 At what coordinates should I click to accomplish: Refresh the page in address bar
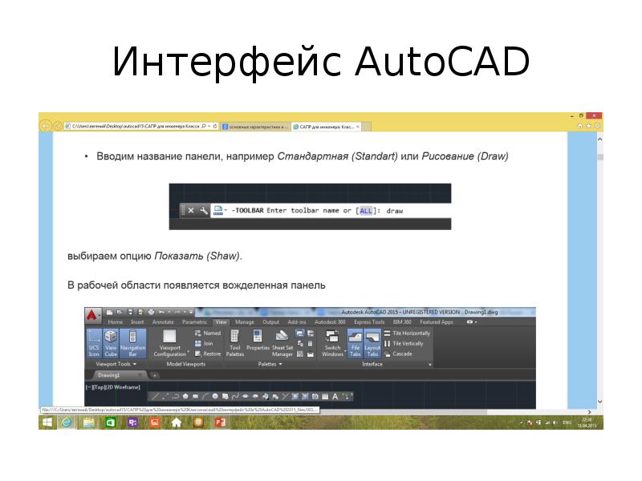click(x=214, y=127)
